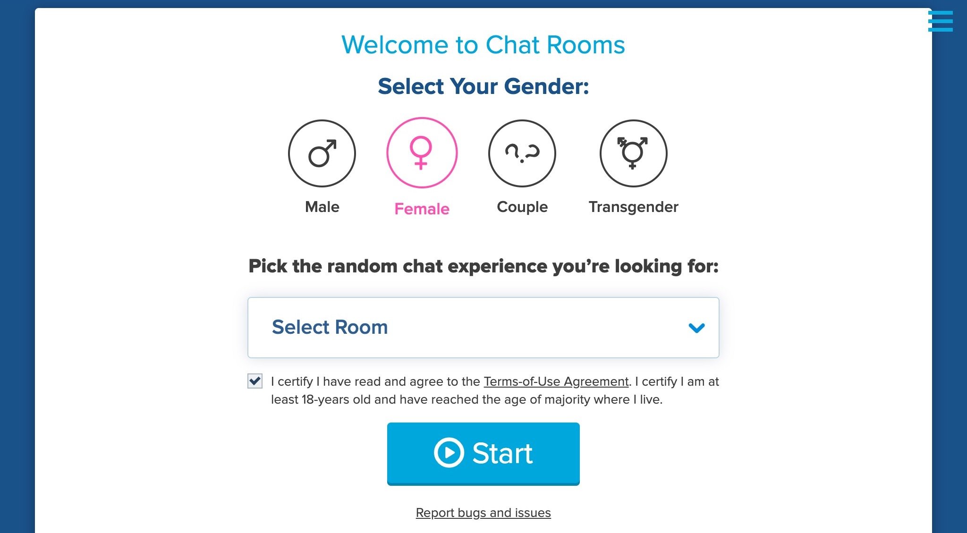967x533 pixels.
Task: Click inside the Select Room combo box
Action: click(483, 327)
